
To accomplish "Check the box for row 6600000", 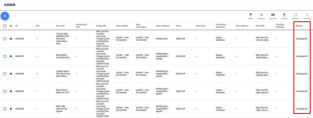I will tap(5, 39).
